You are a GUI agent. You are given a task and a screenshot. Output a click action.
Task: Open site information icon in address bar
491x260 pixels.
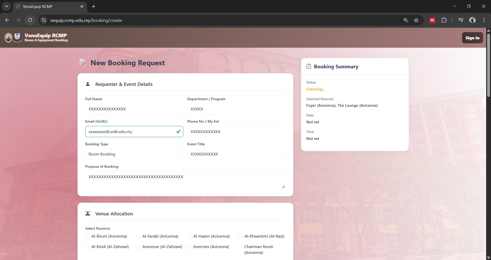click(x=44, y=20)
